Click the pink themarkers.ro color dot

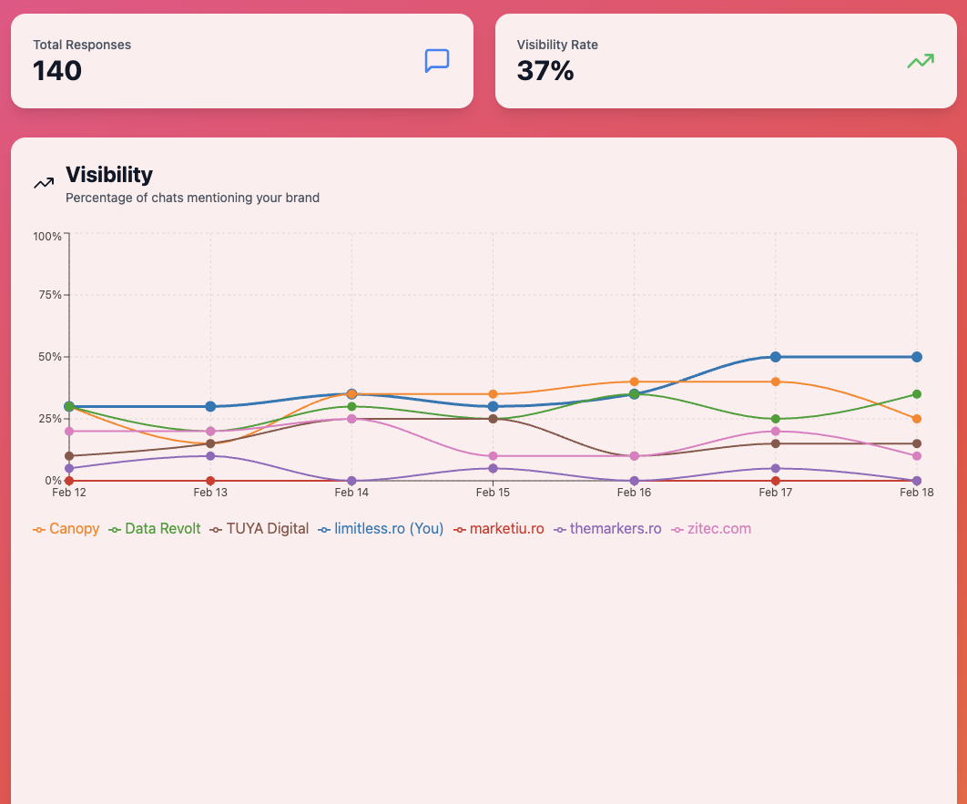pos(561,528)
